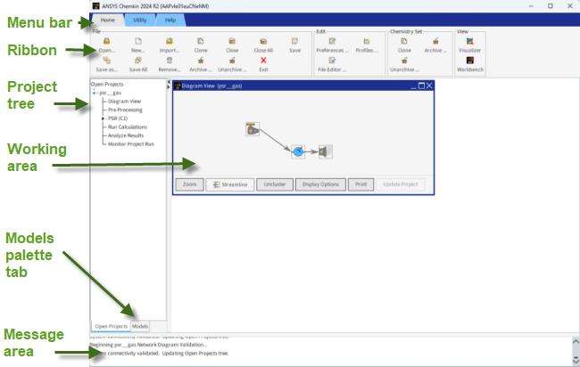Click the red Exit icon

(x=263, y=61)
